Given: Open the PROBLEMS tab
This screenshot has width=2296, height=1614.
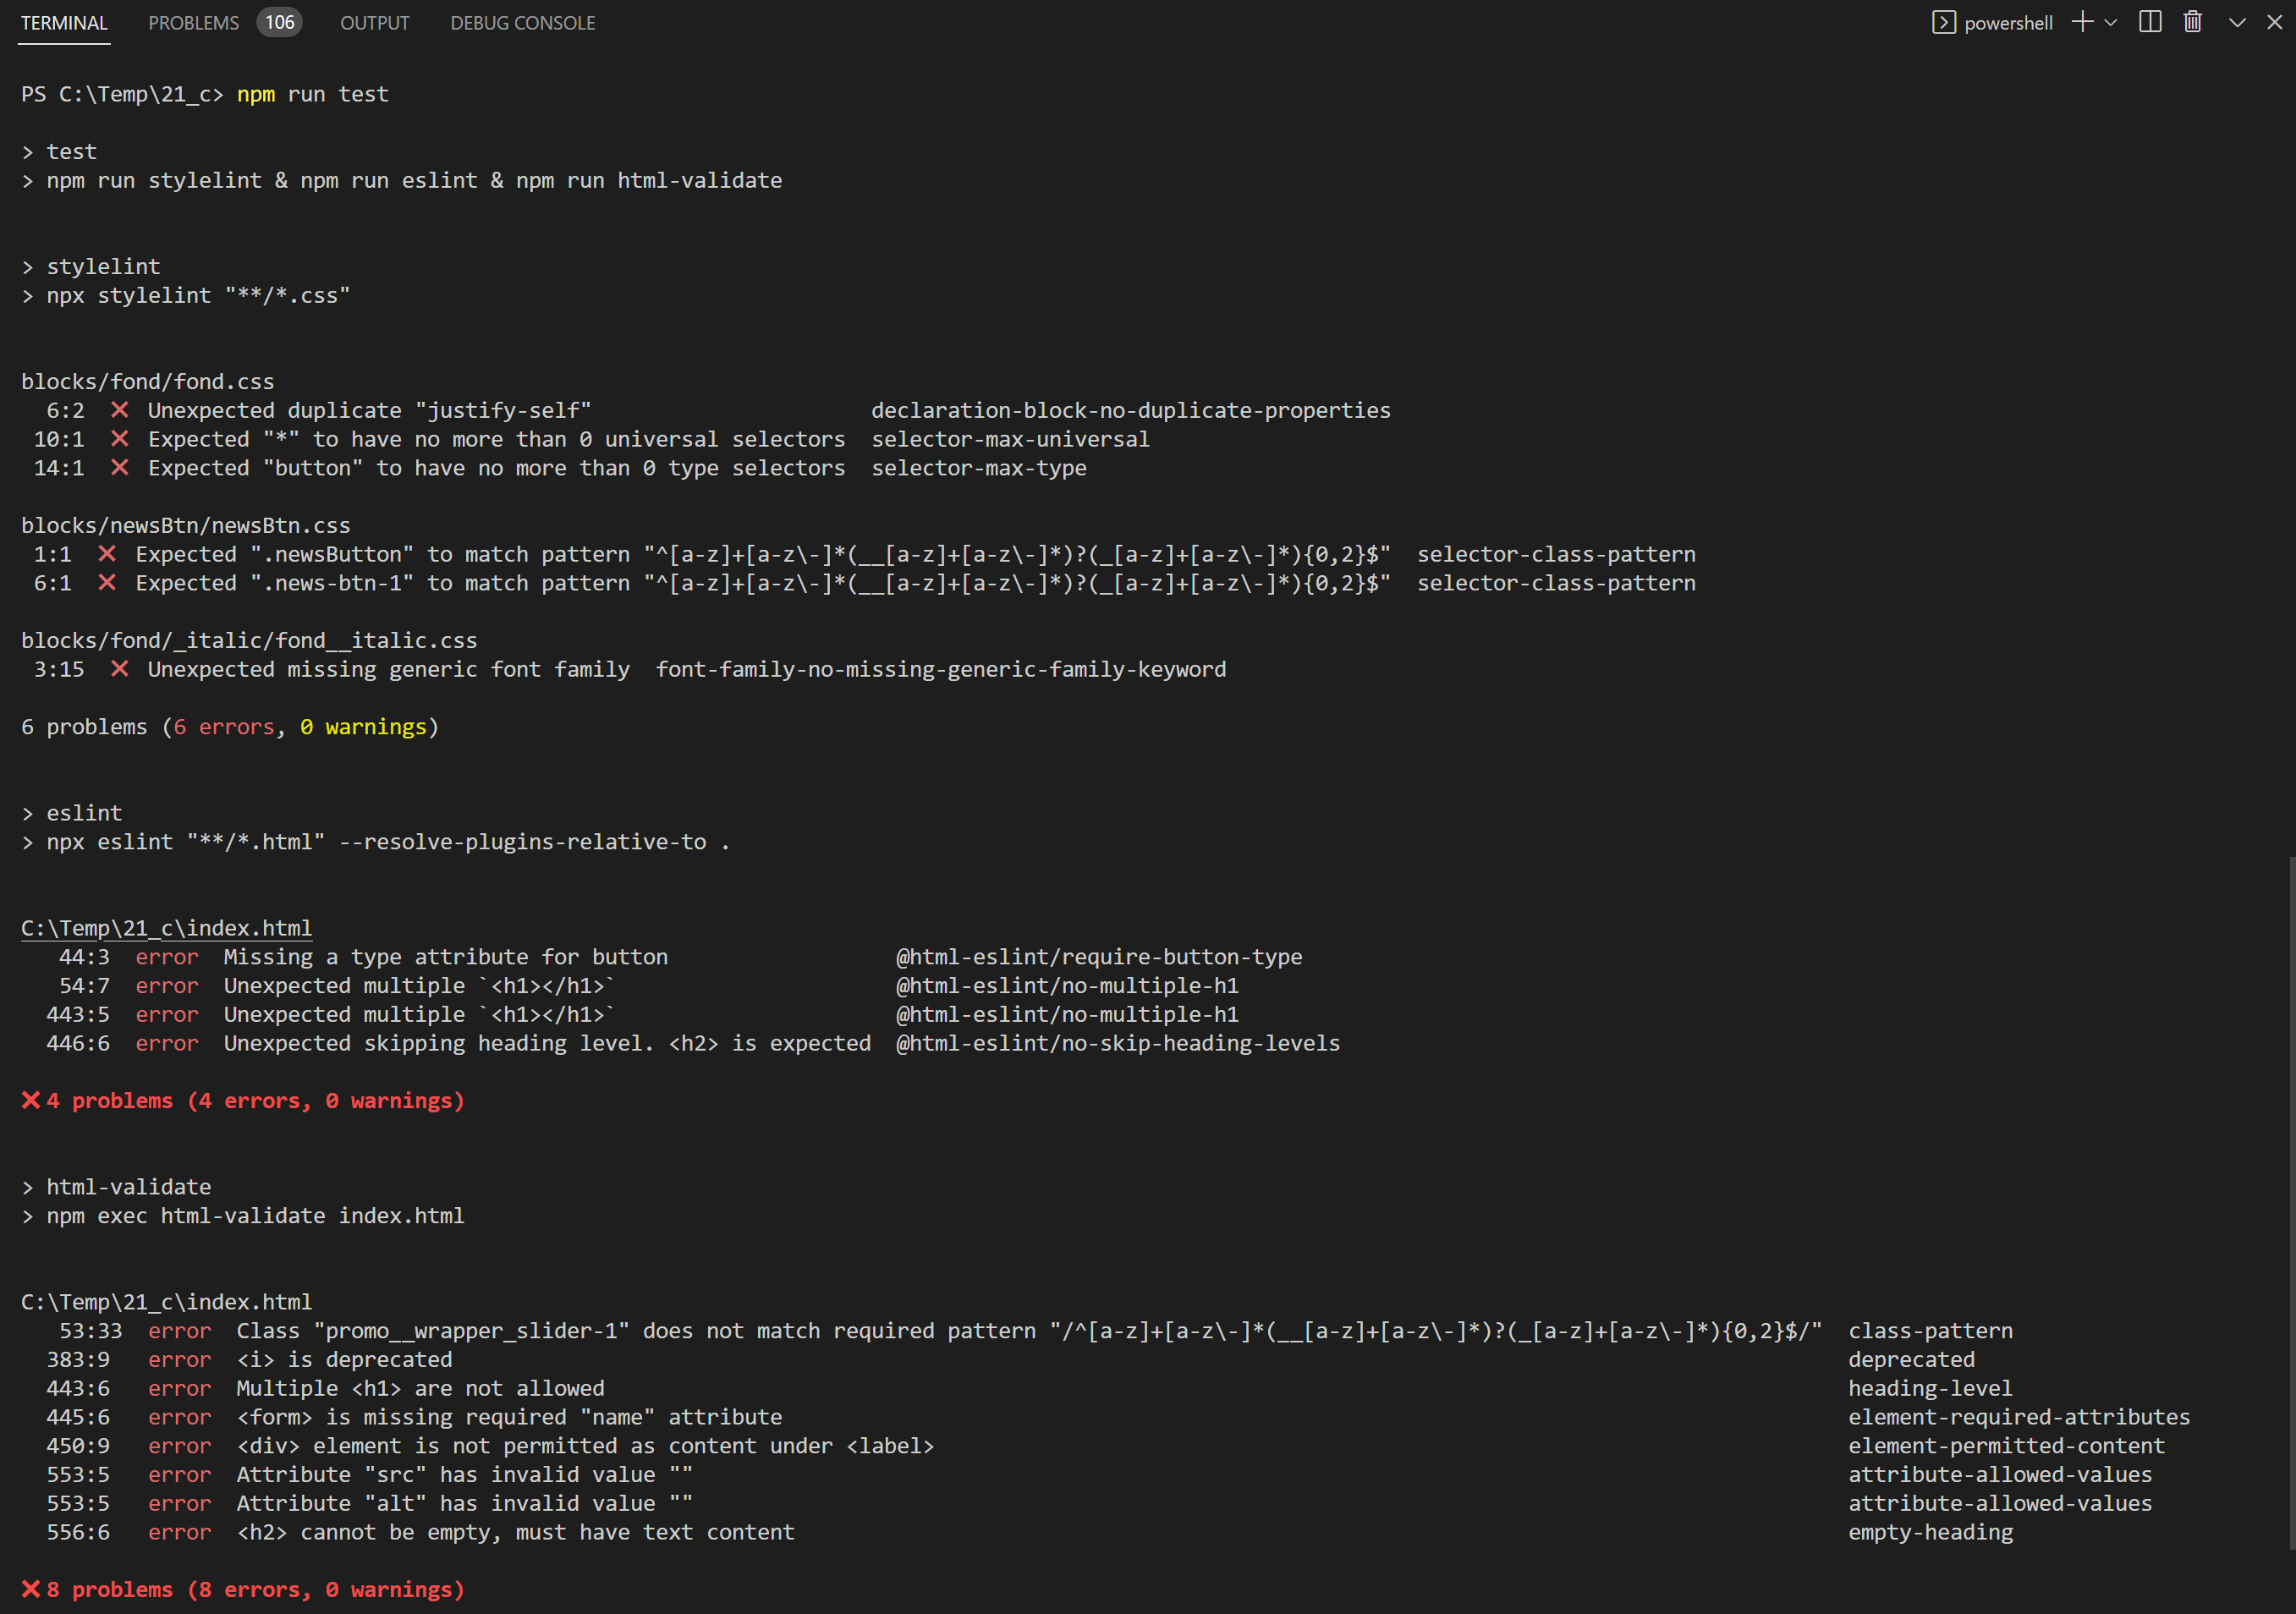Looking at the screenshot, I should (194, 23).
